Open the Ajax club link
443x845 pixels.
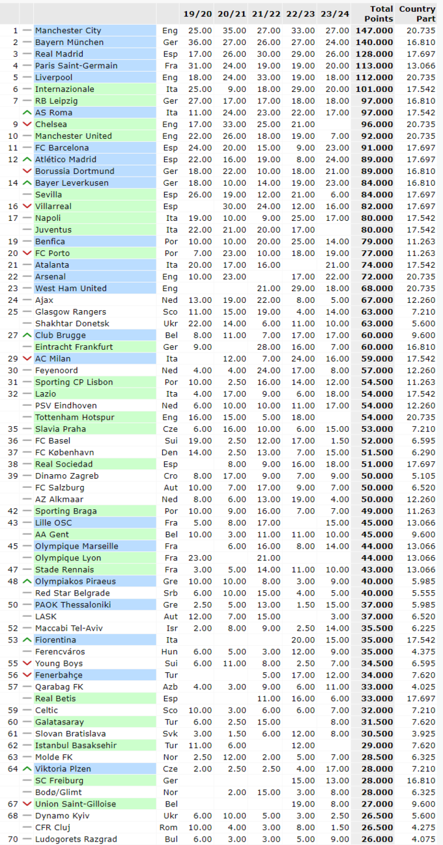[44, 300]
